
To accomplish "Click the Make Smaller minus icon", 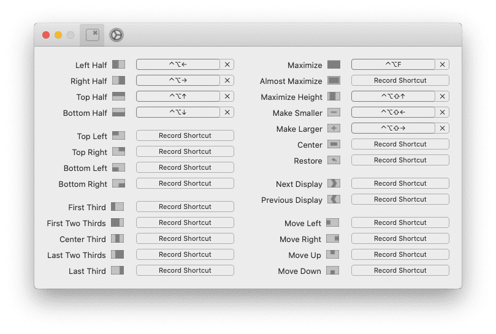I will pos(334,112).
